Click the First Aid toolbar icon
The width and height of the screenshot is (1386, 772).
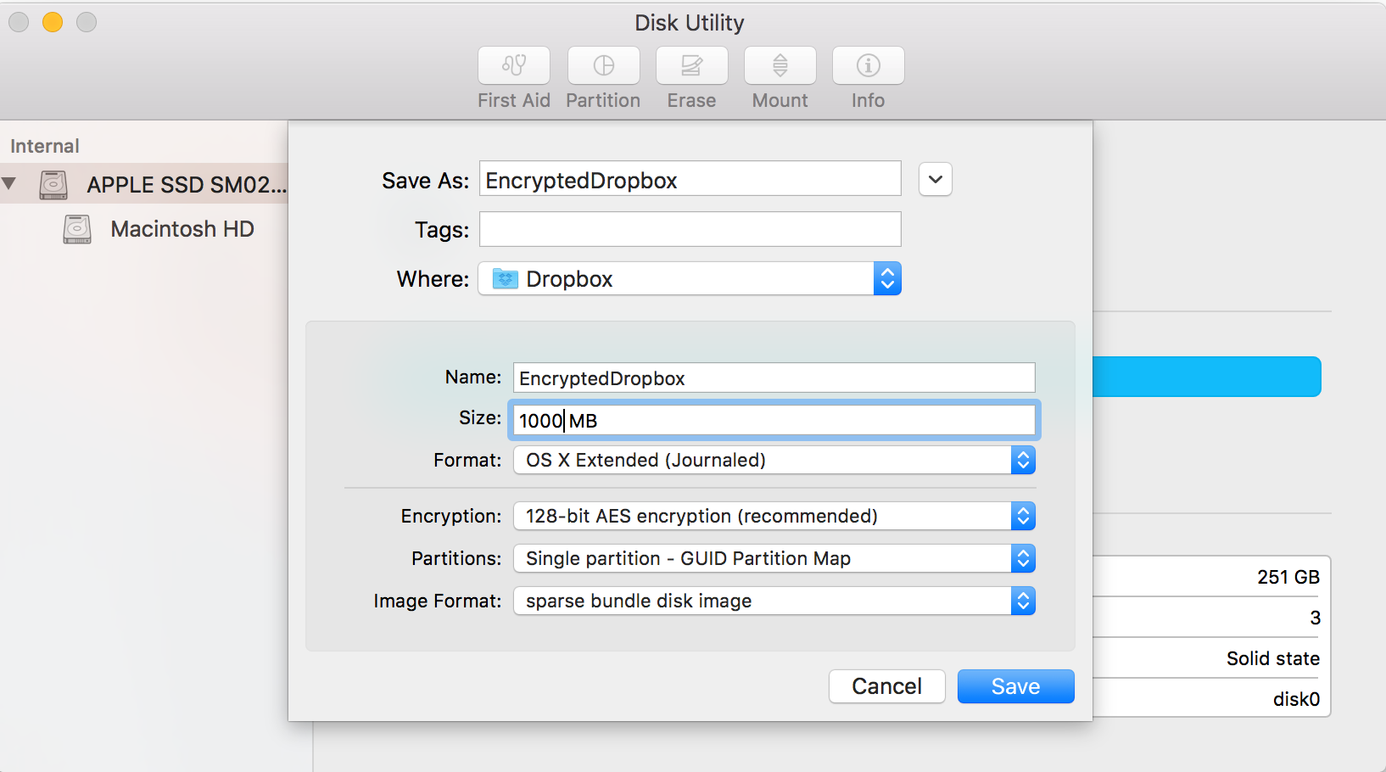click(514, 65)
